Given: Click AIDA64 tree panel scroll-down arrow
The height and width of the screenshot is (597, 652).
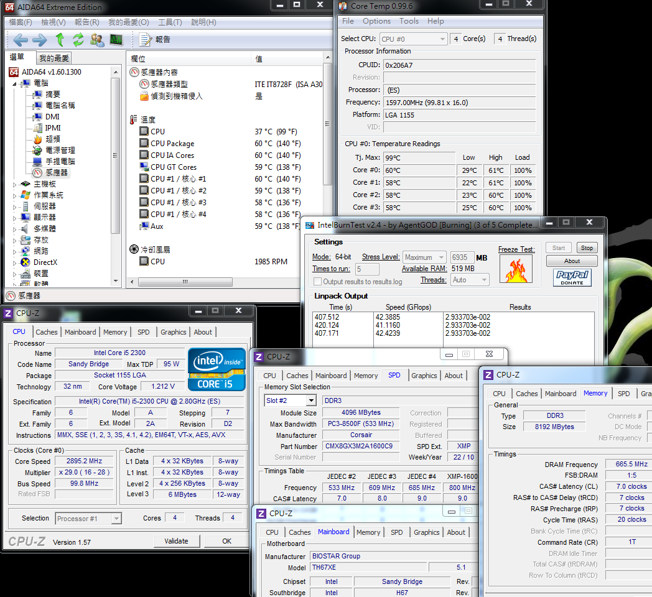Looking at the screenshot, I should [116, 282].
